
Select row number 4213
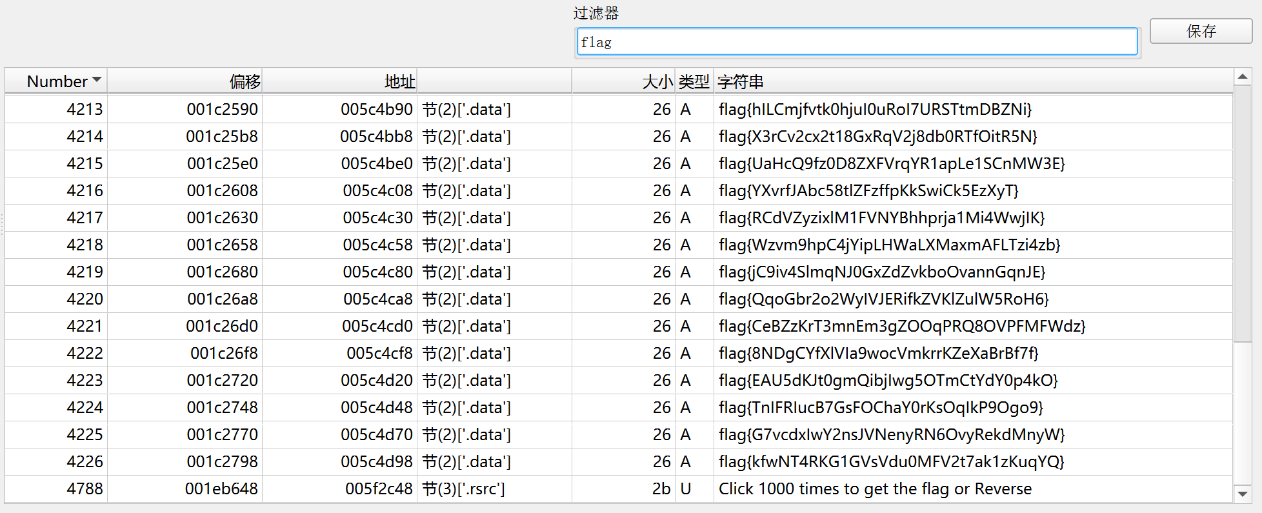point(85,109)
